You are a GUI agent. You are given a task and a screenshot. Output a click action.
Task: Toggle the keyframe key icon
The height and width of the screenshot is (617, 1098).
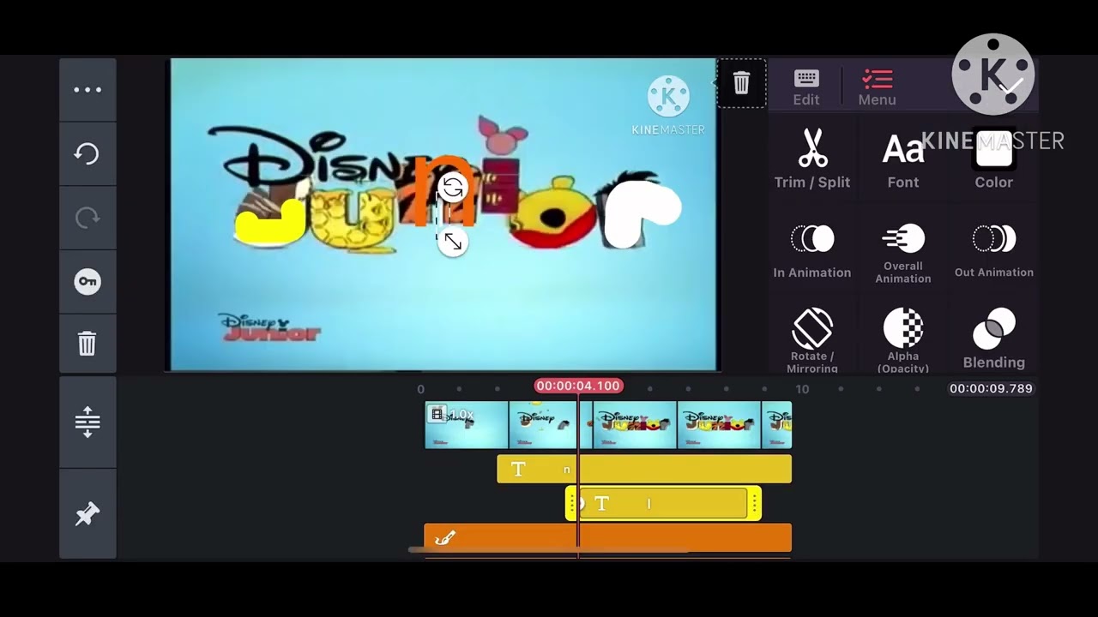pos(87,281)
